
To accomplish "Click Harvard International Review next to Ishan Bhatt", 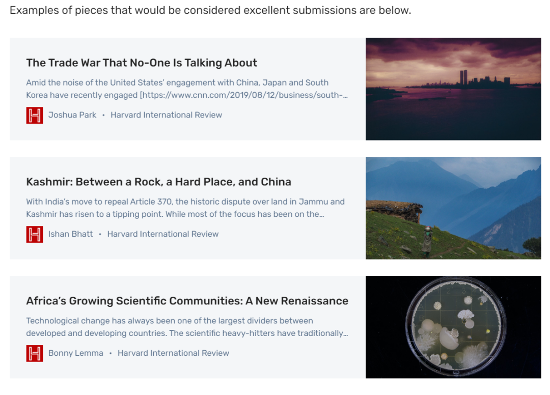I will point(163,234).
